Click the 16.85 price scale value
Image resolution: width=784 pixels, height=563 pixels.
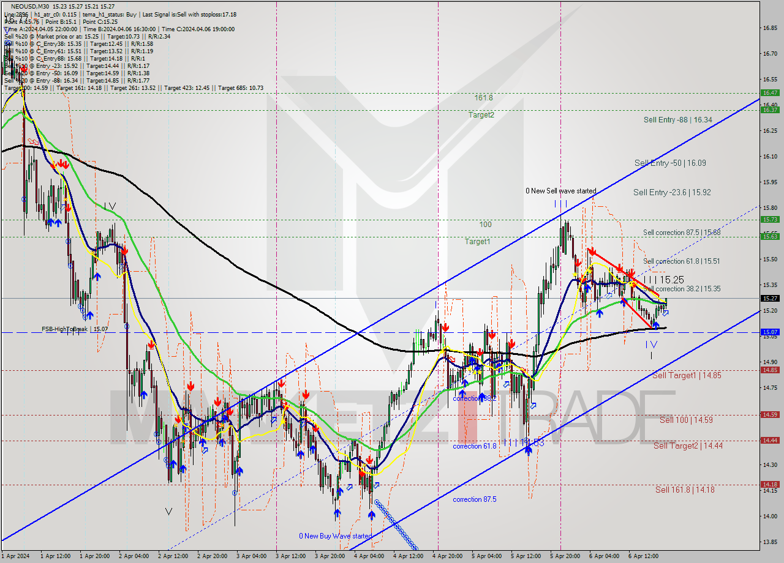click(770, 28)
